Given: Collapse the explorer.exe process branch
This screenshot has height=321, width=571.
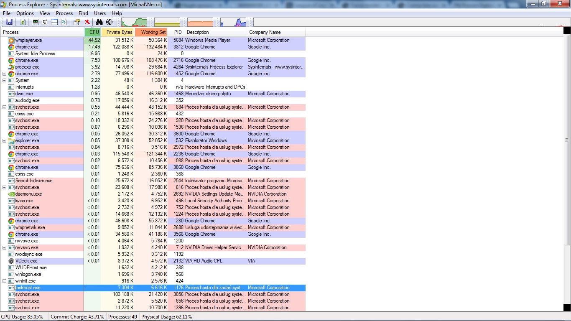Looking at the screenshot, I should click(5, 140).
